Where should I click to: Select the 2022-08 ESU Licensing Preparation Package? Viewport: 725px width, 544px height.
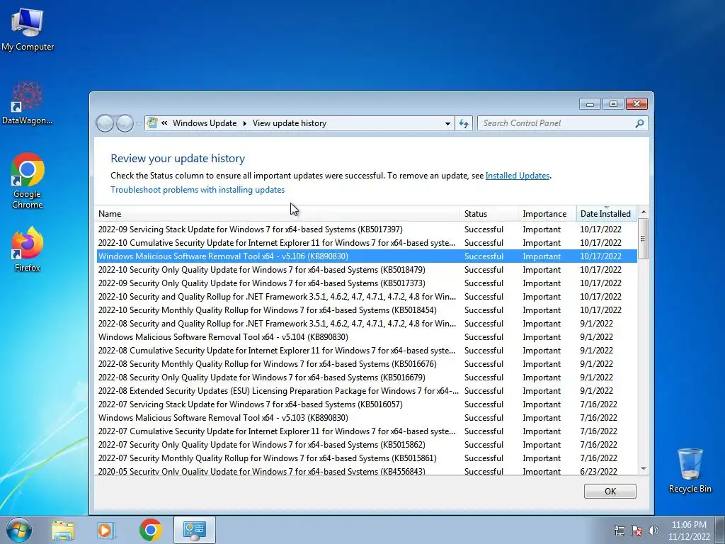[367, 391]
